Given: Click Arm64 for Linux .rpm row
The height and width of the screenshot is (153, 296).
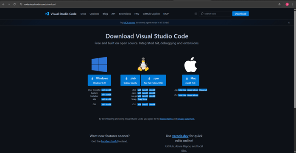Looking at the screenshot, I should pyautogui.click(x=152, y=93).
